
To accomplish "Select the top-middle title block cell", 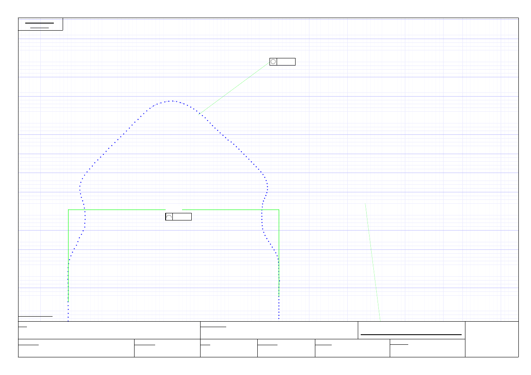I will pyautogui.click(x=279, y=330).
